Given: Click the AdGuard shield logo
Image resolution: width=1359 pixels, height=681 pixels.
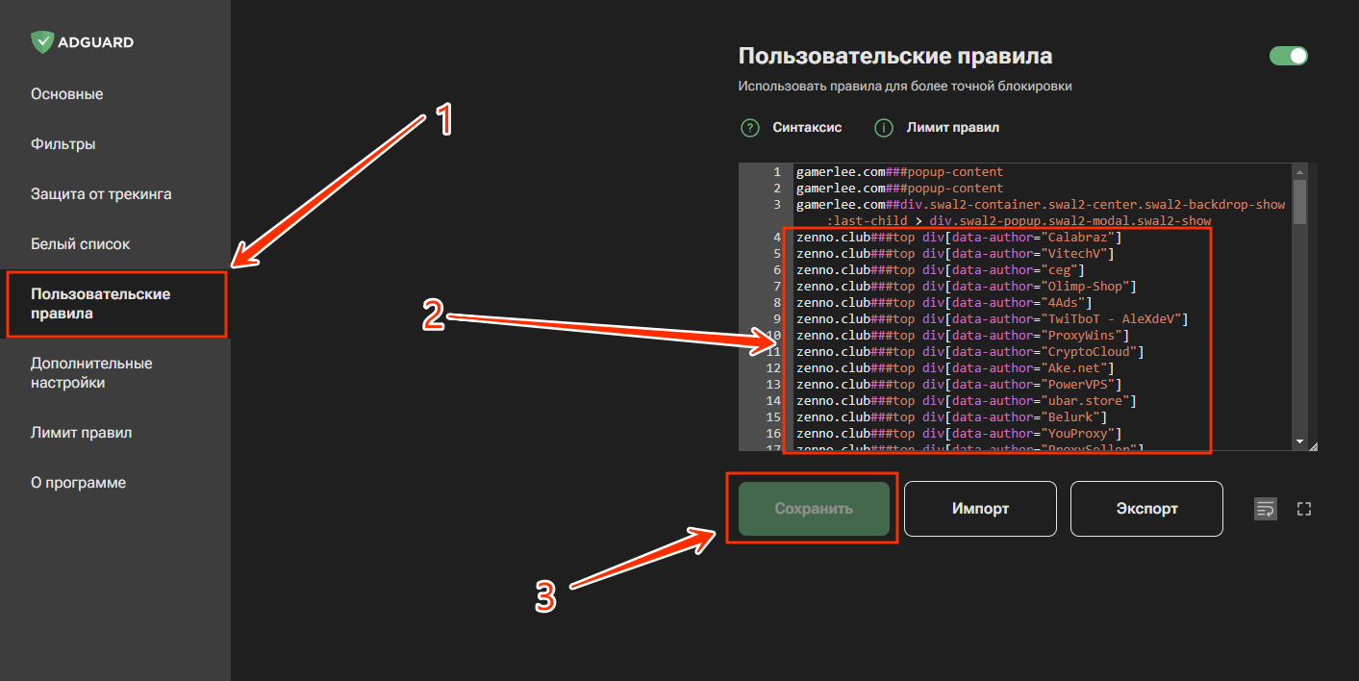Looking at the screenshot, I should click(x=42, y=42).
